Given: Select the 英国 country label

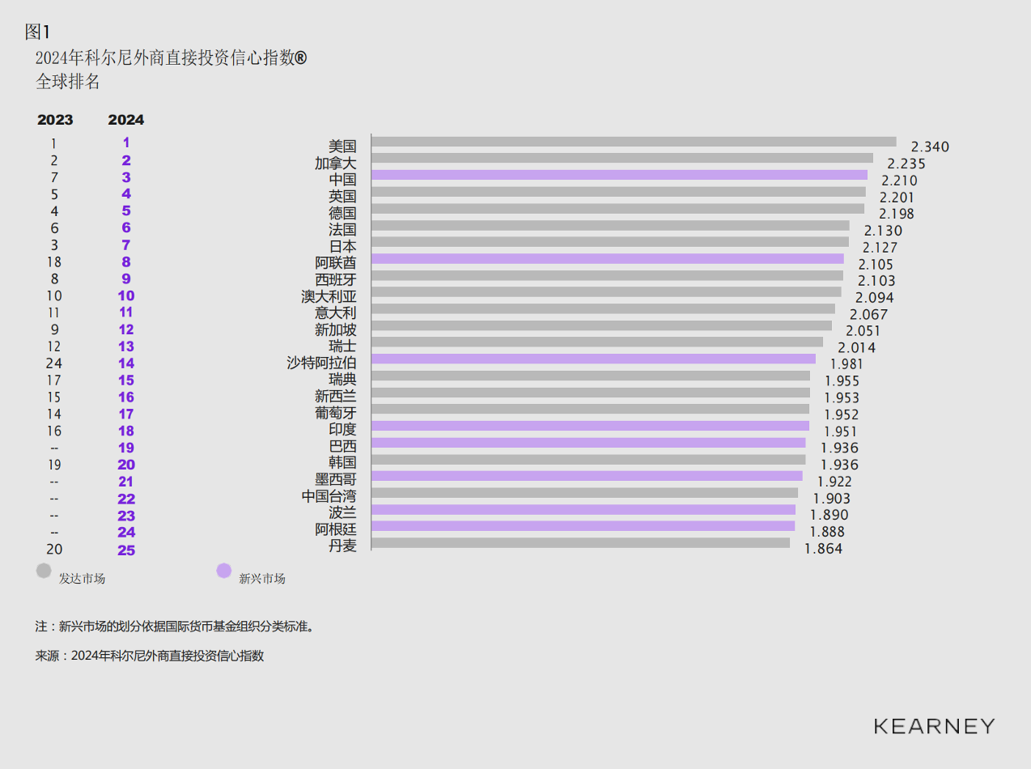Looking at the screenshot, I should 342,197.
